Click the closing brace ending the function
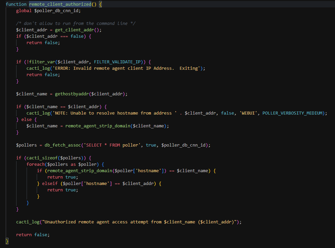This screenshot has width=335, height=248. [7, 241]
